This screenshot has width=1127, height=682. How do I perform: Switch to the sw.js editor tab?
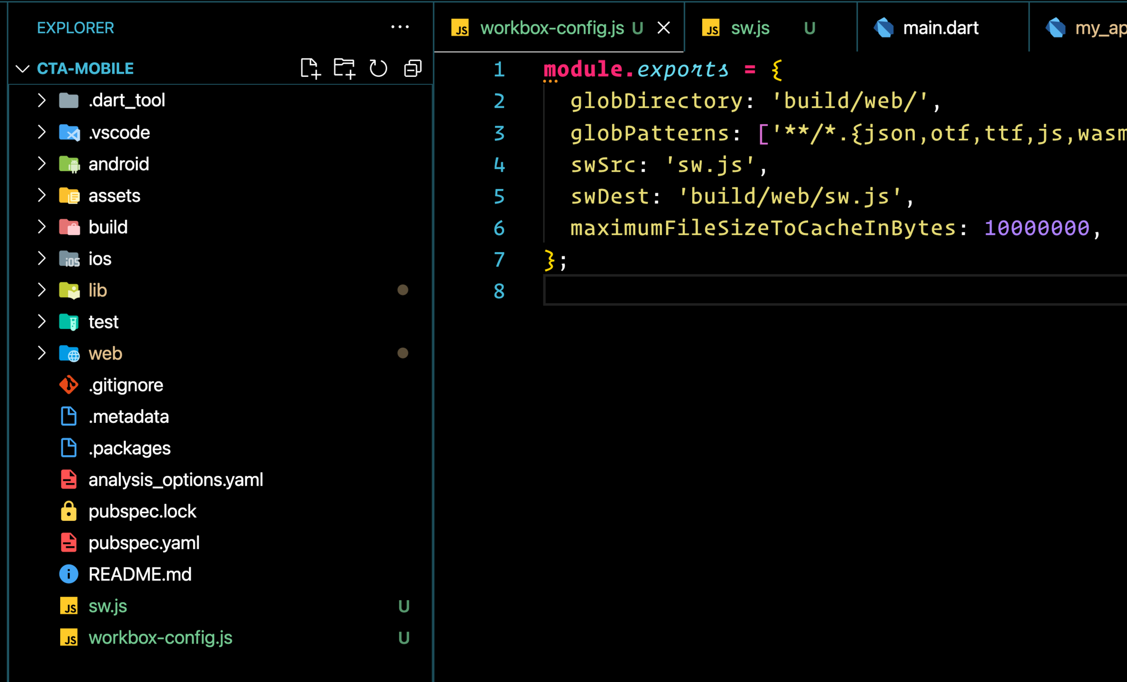point(750,28)
